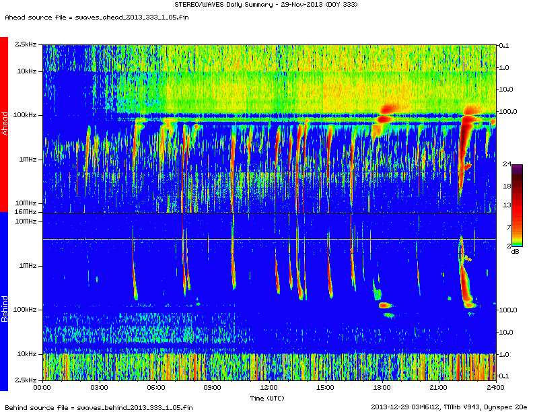Image resolution: width=533 pixels, height=412 pixels.
Task: Select the Behind source file name text
Action: (98, 407)
